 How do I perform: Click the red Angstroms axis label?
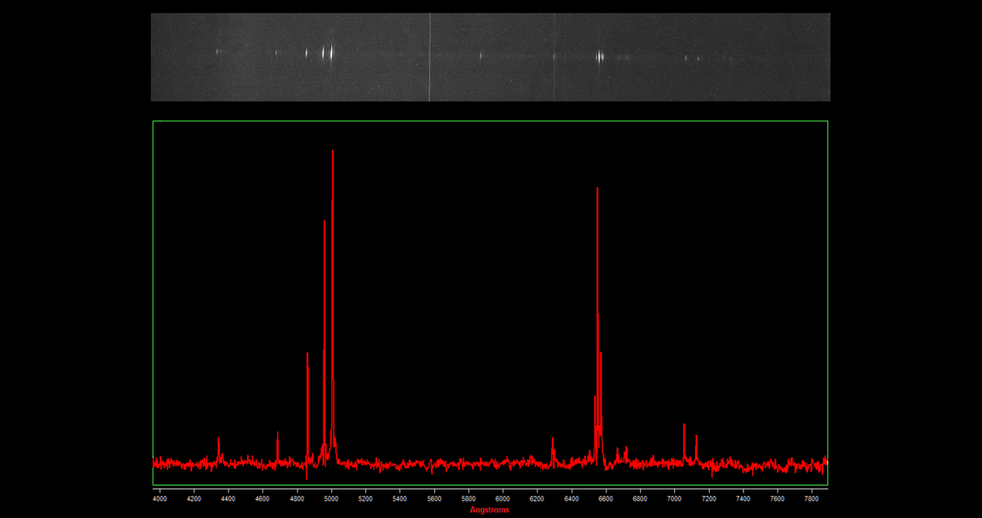489,510
